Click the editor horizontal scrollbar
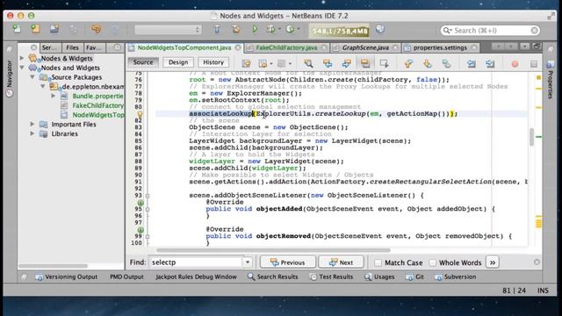The height and width of the screenshot is (316, 562). click(273, 250)
